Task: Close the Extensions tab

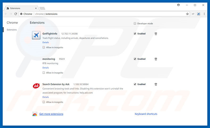Action: pos(36,8)
